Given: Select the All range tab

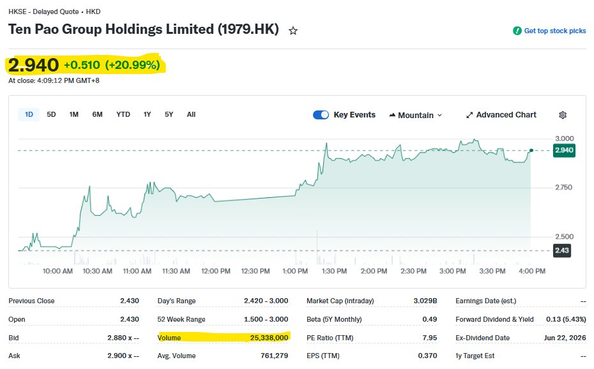Looking at the screenshot, I should [191, 114].
